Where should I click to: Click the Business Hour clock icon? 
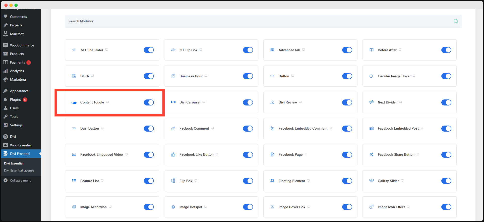point(173,76)
